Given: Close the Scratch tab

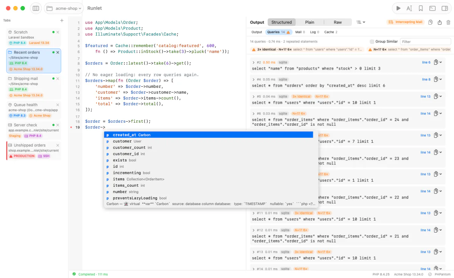Looking at the screenshot, I should click(58, 32).
